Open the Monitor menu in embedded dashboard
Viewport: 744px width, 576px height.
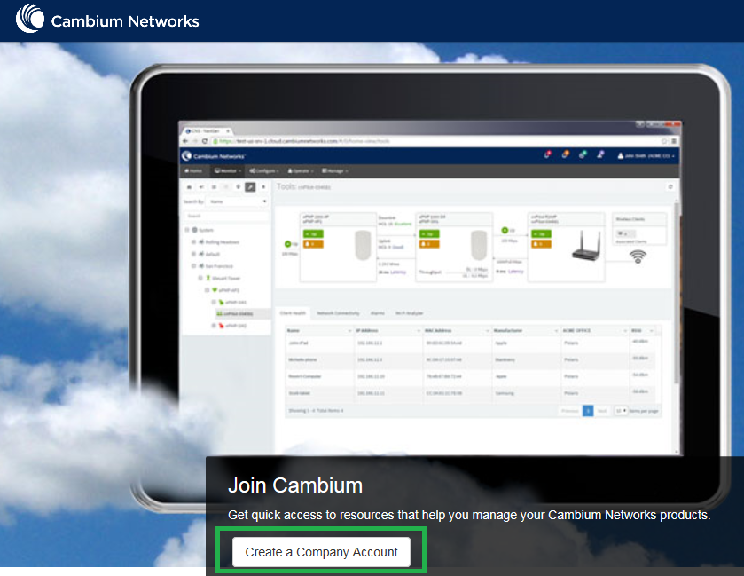(229, 170)
